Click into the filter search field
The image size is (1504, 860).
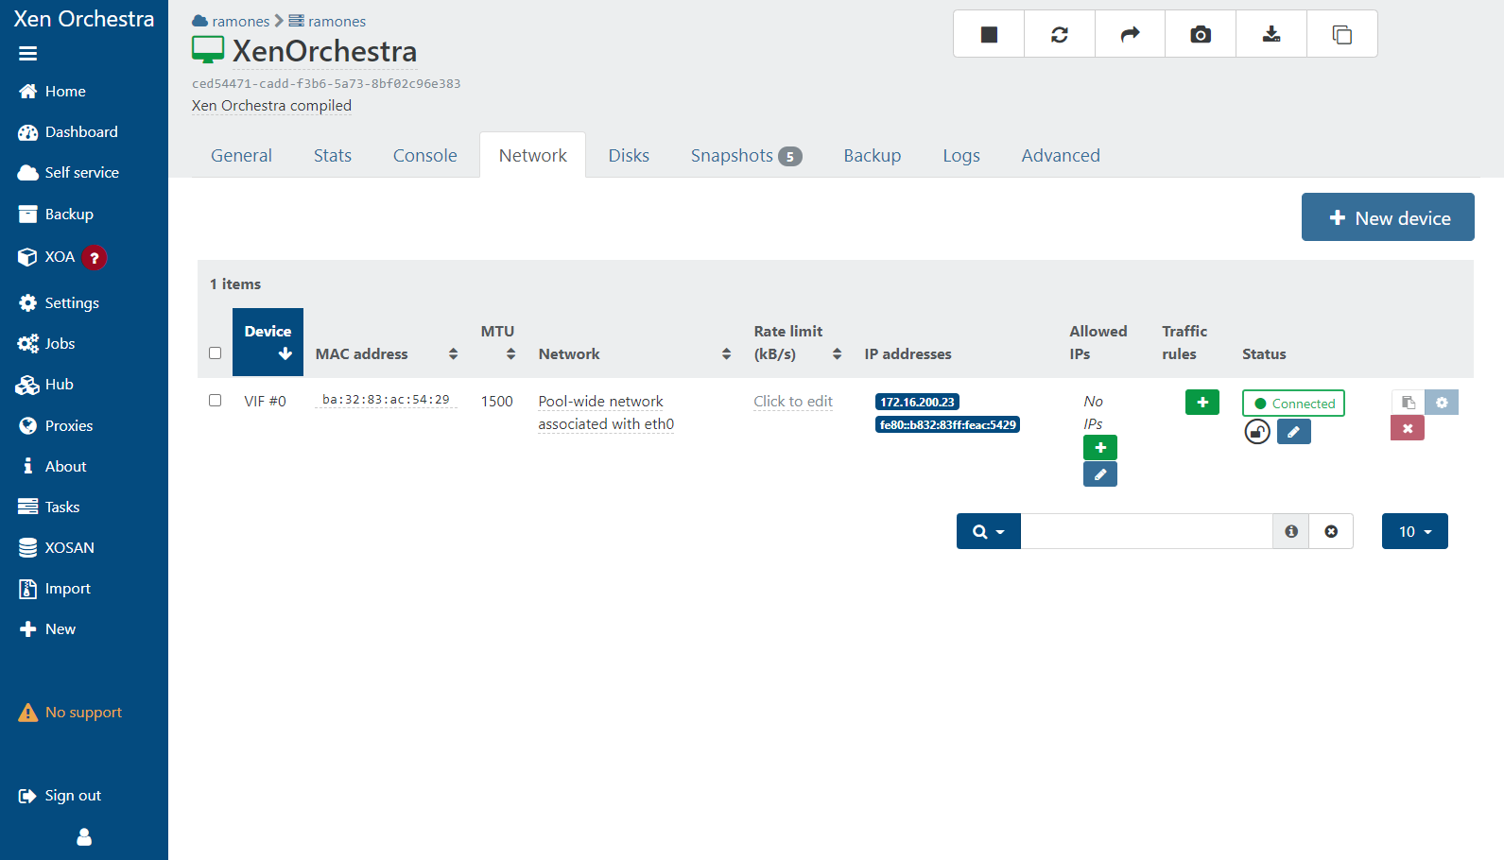click(1147, 531)
